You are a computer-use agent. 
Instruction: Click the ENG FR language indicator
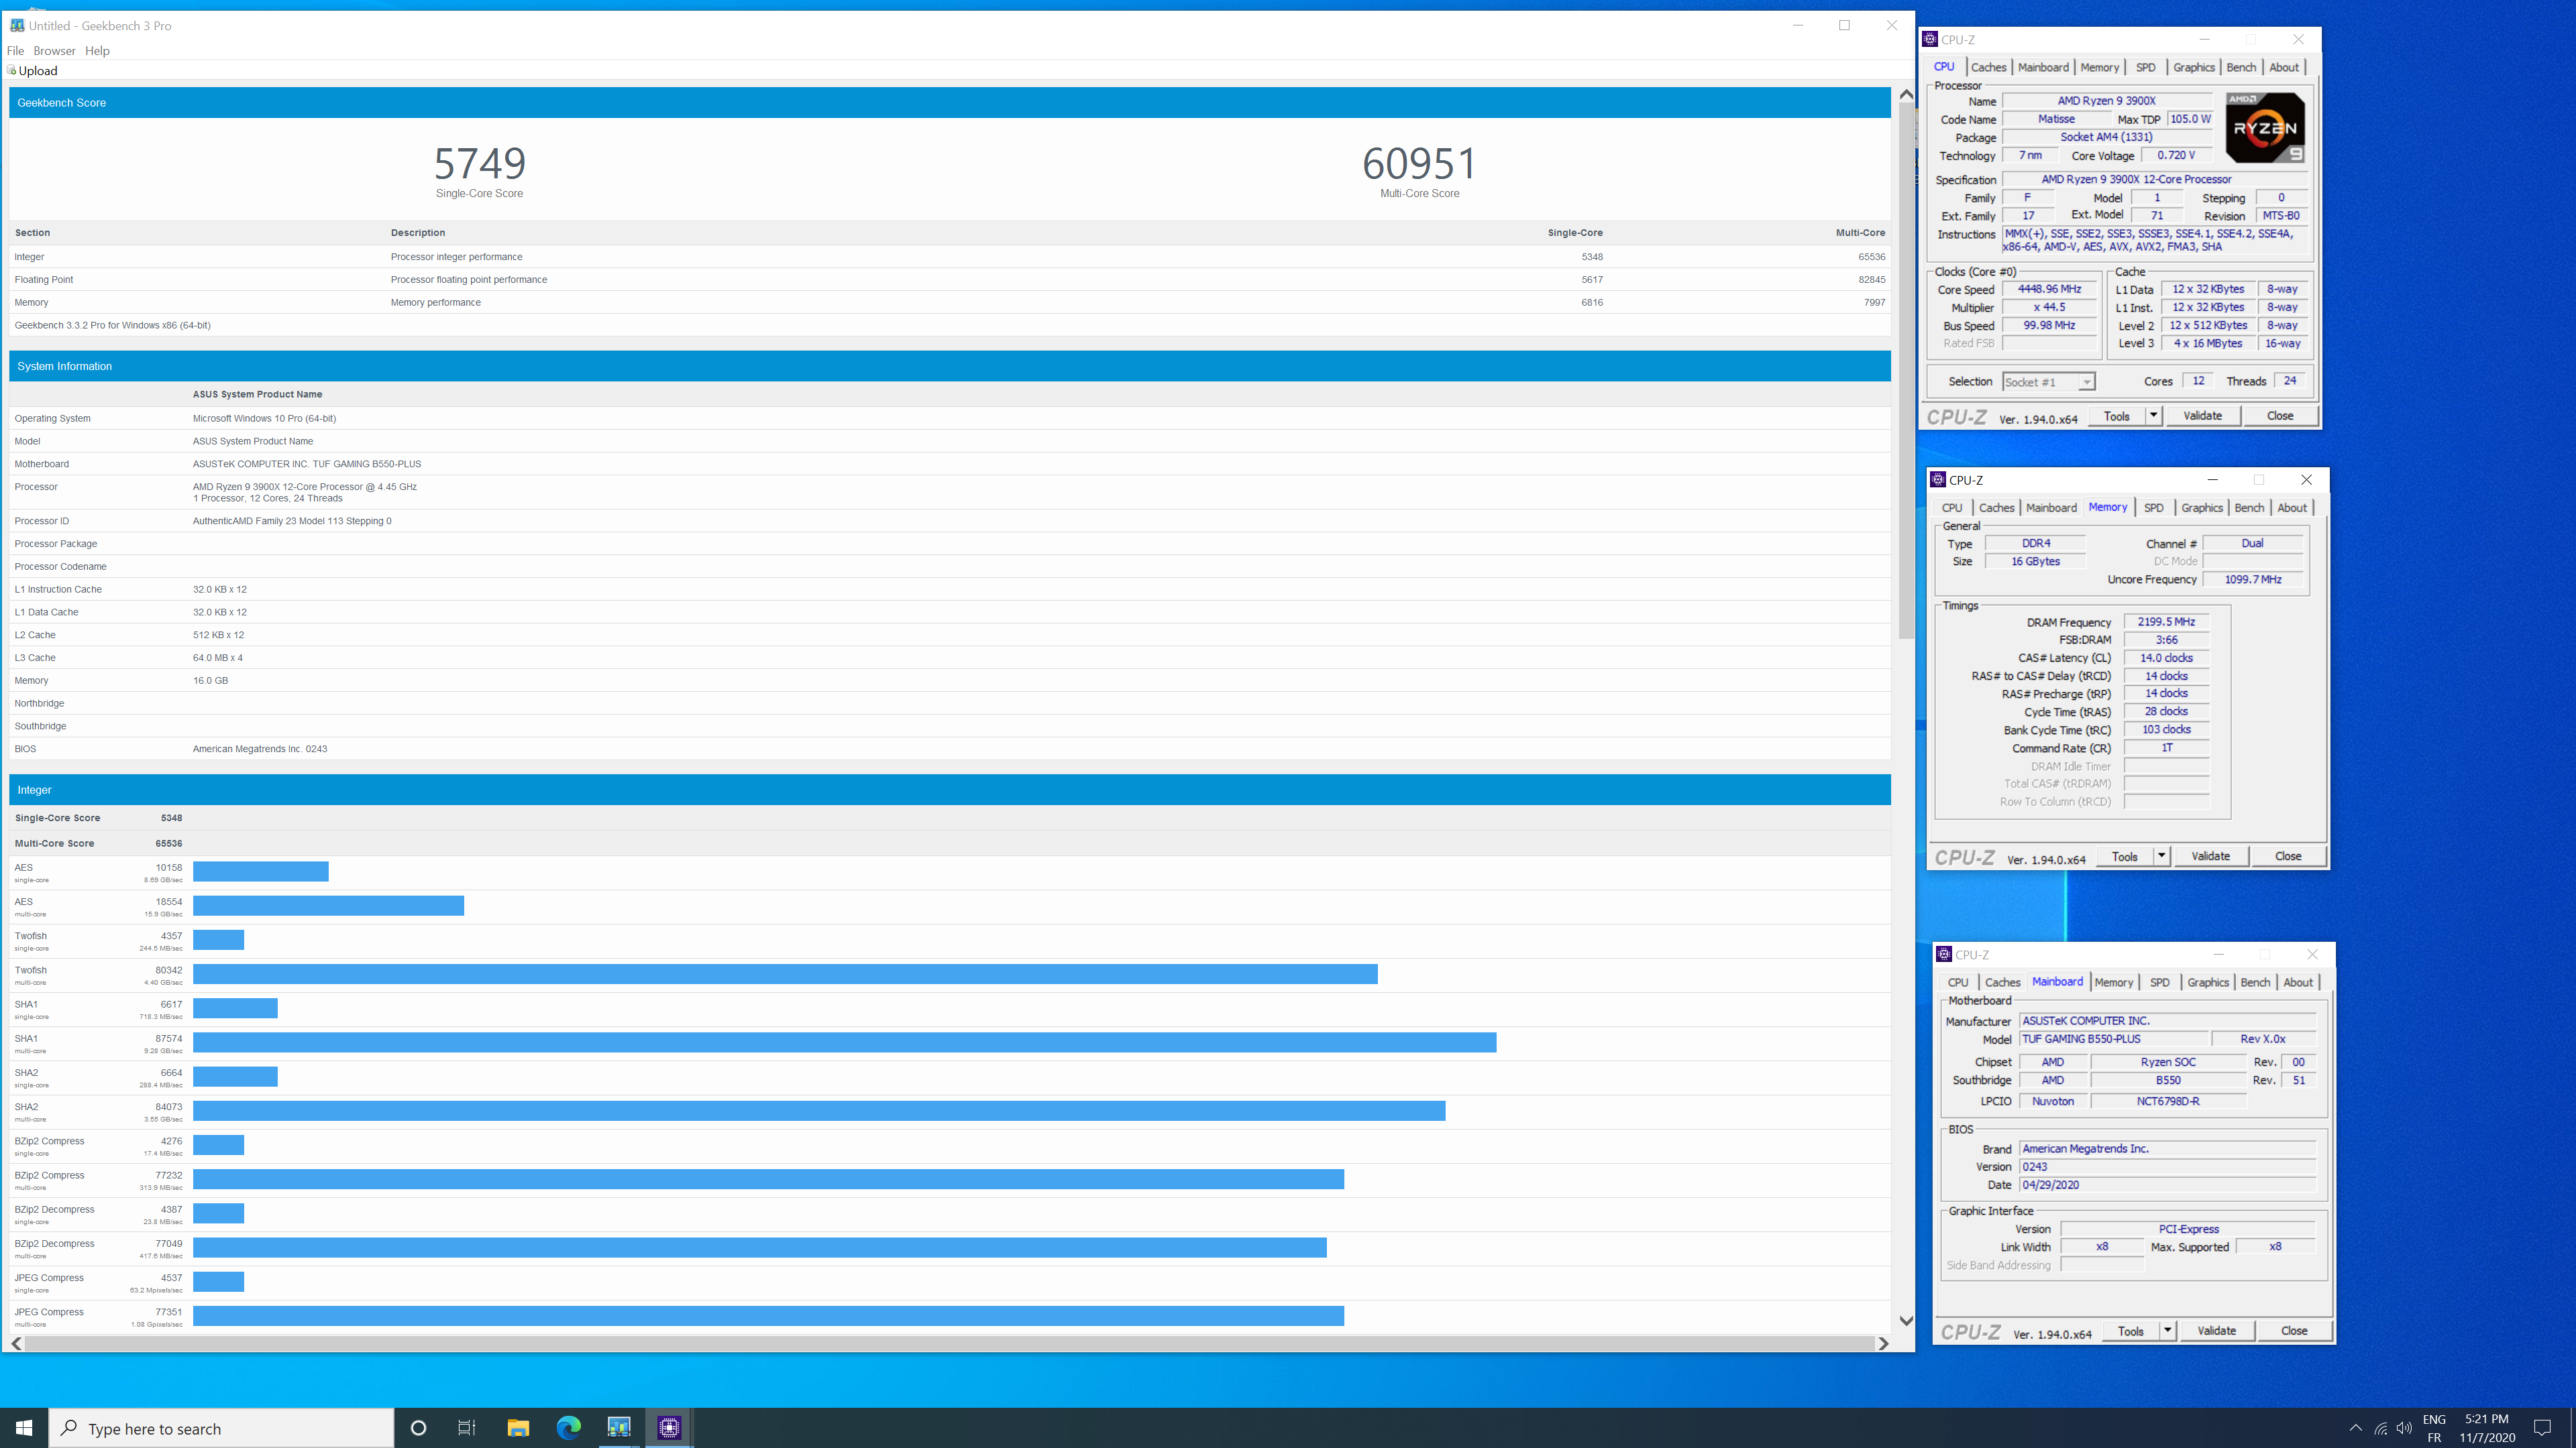[2434, 1428]
